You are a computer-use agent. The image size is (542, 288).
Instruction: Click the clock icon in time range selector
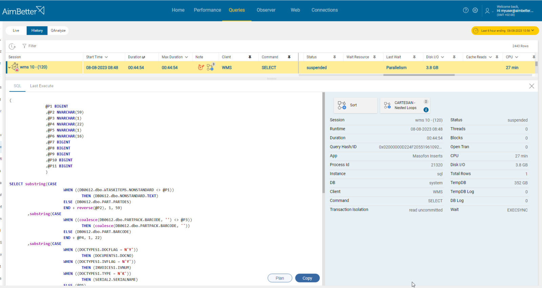476,31
